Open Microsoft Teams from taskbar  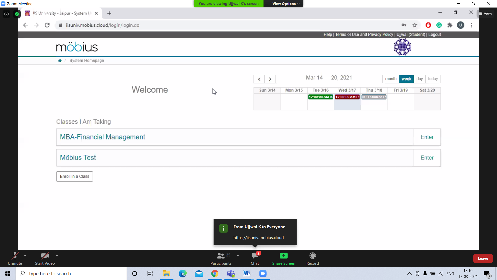point(231,274)
